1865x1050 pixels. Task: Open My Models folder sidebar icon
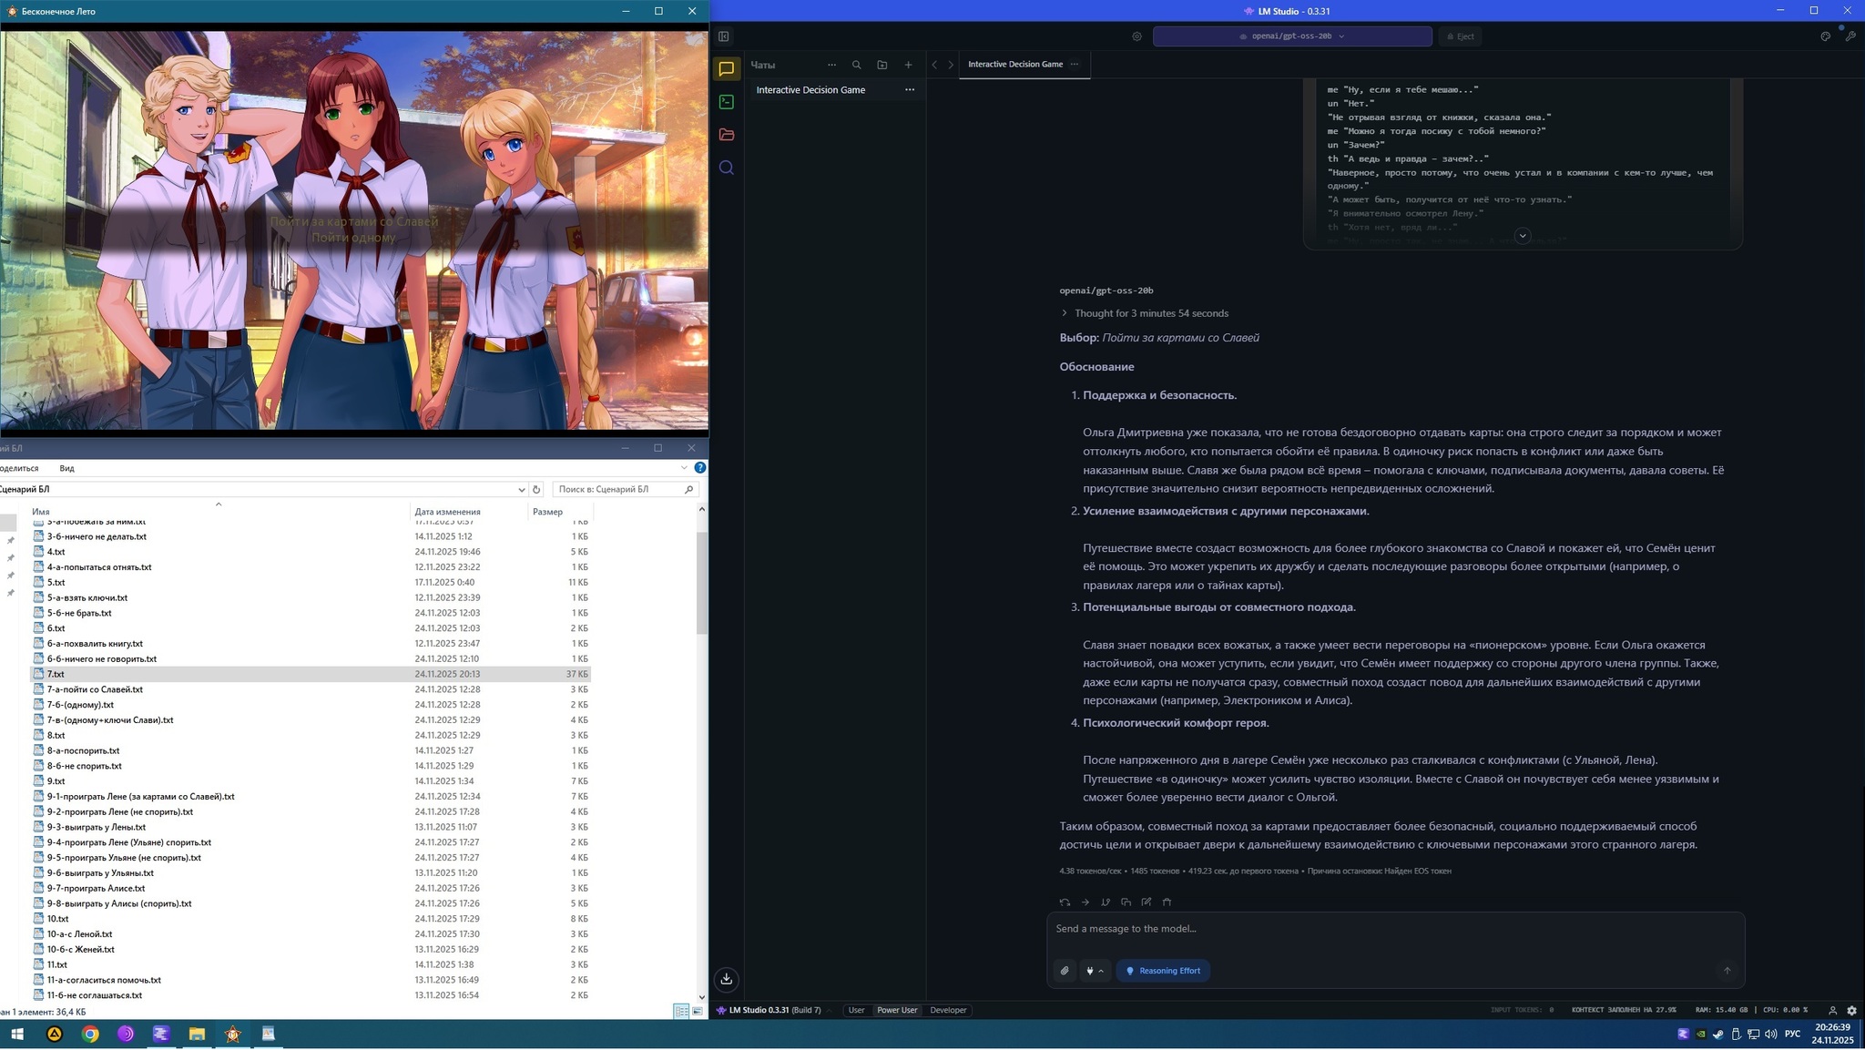coord(726,135)
